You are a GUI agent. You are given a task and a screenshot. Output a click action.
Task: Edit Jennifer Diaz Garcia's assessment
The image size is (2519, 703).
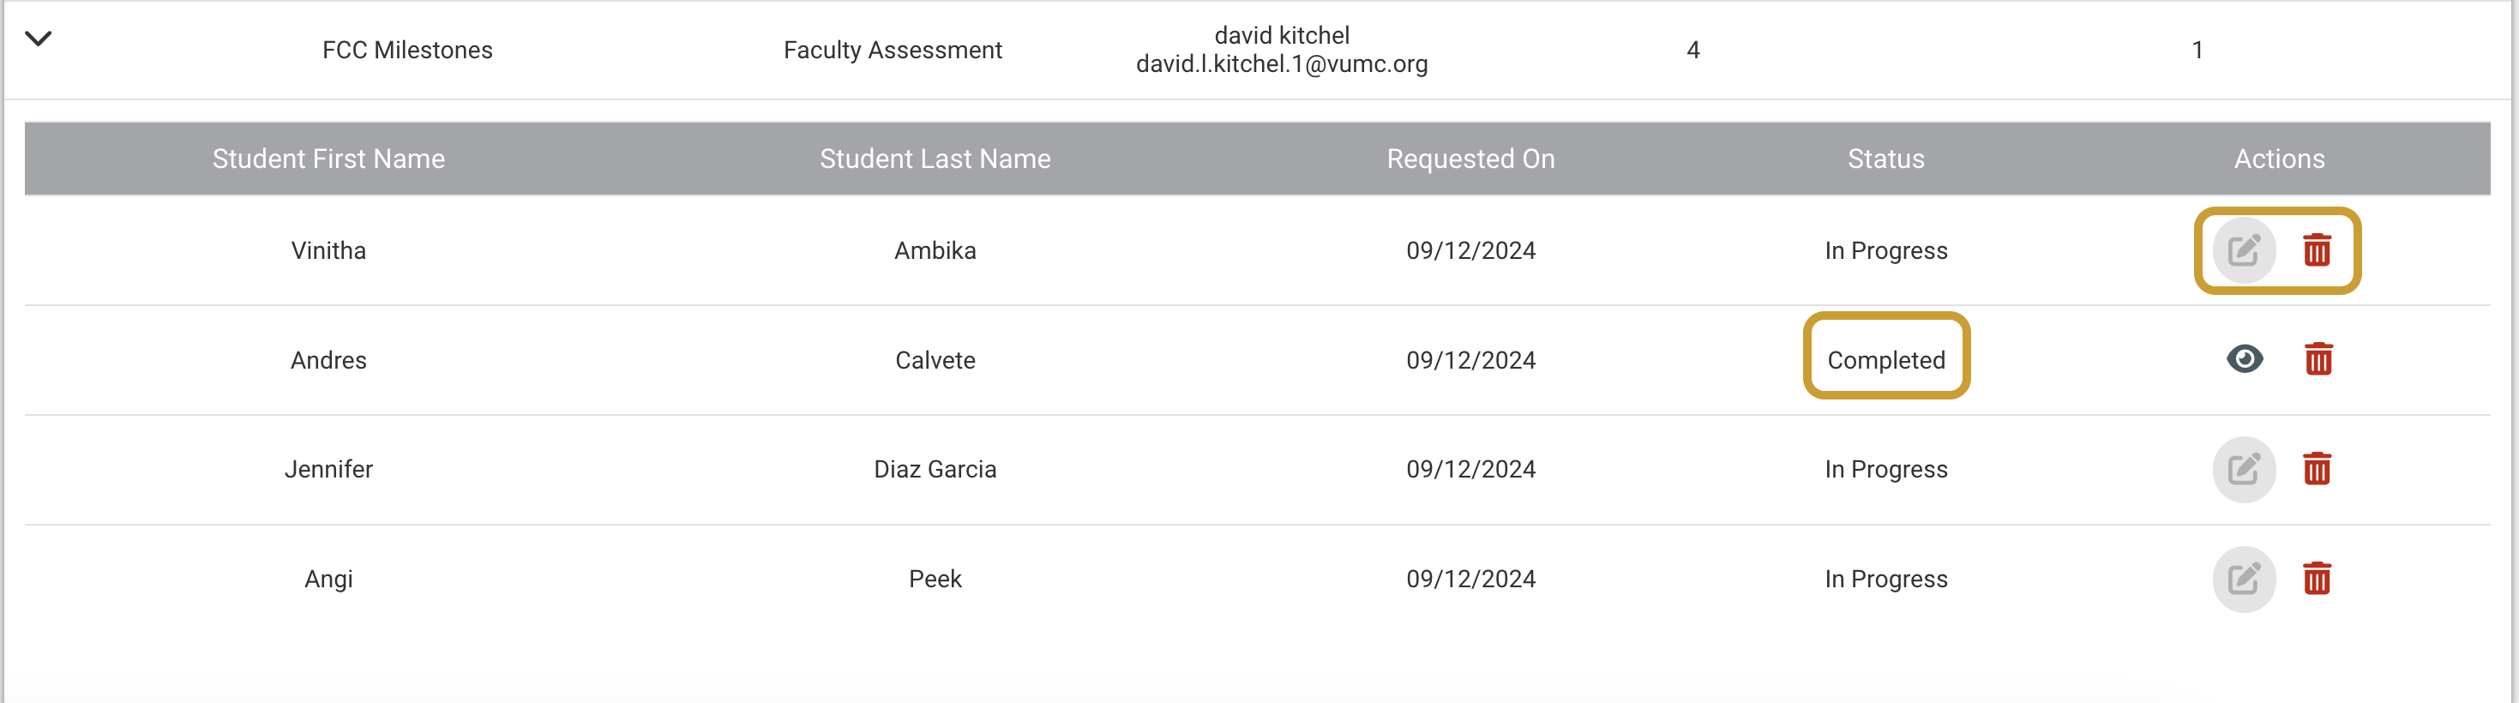(2245, 469)
